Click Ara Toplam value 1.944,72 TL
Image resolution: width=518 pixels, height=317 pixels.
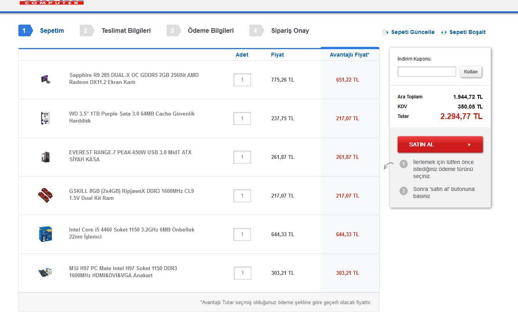pos(468,97)
